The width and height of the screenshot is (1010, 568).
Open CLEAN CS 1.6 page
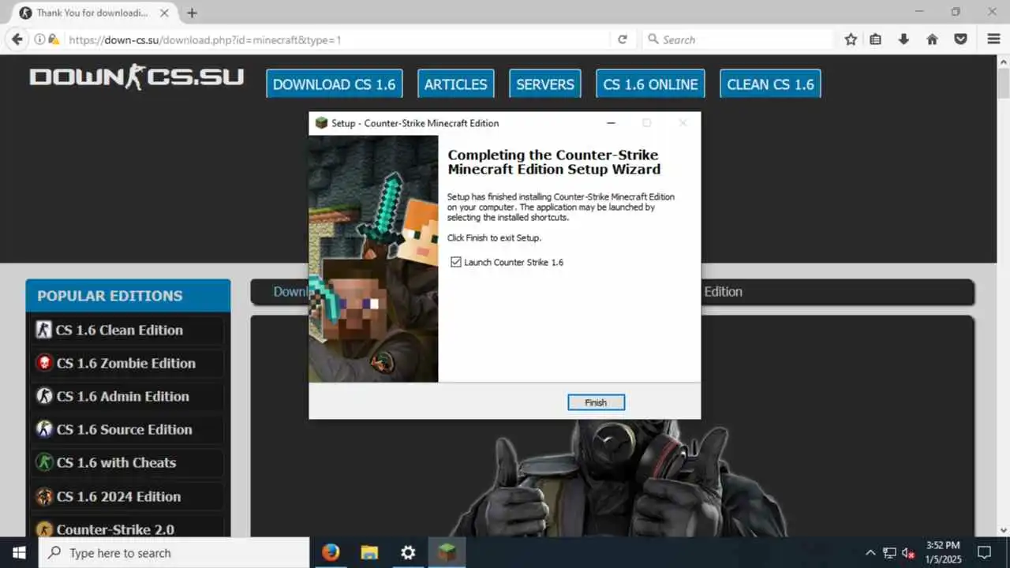tap(770, 84)
